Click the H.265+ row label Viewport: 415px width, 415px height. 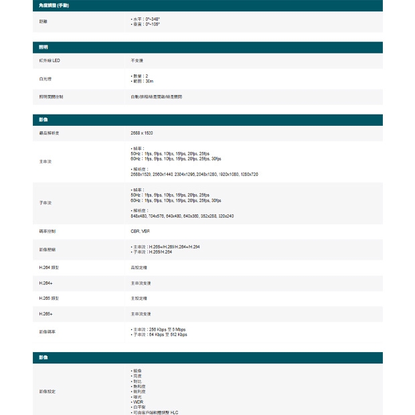point(46,314)
